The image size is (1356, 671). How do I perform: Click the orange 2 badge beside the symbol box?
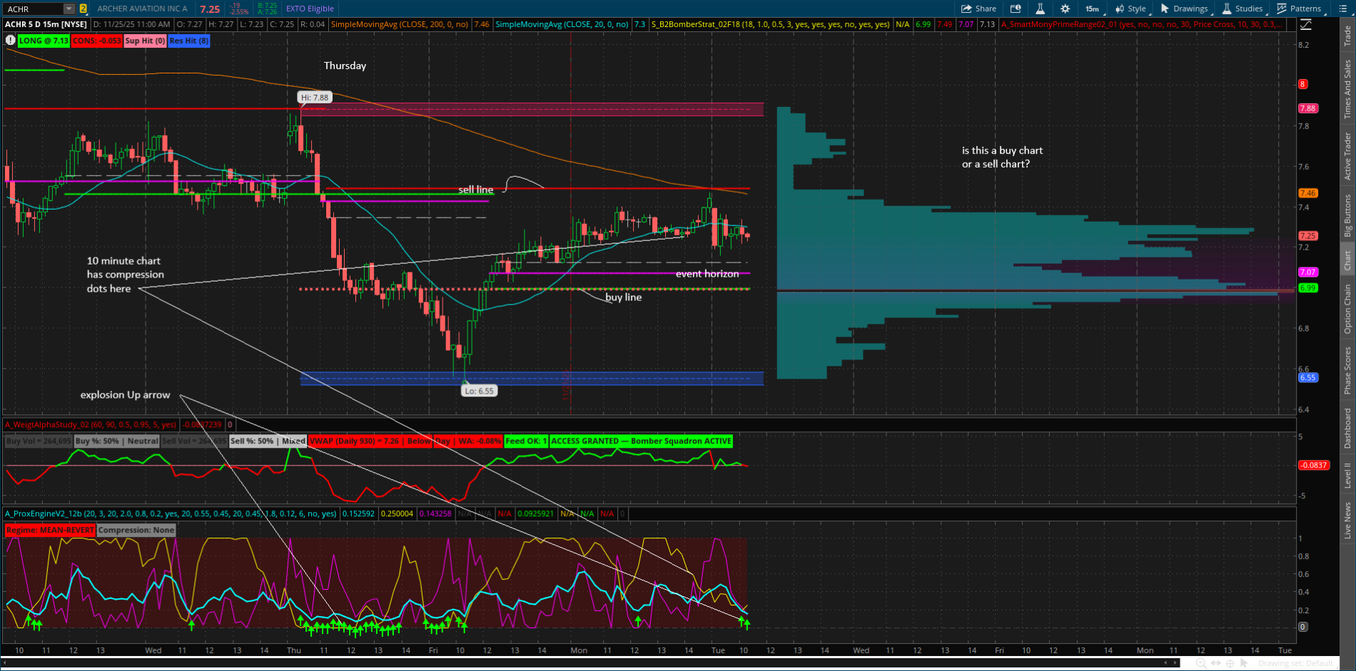tap(84, 9)
